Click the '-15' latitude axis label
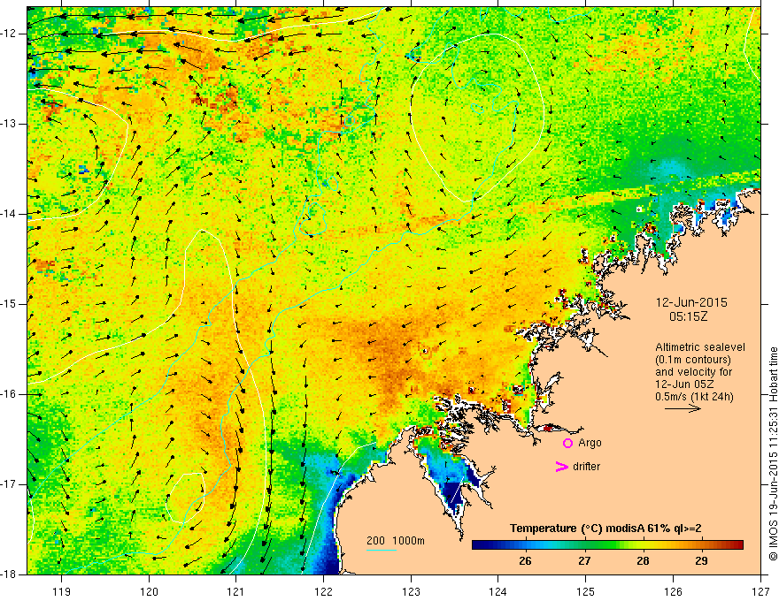 (9, 304)
